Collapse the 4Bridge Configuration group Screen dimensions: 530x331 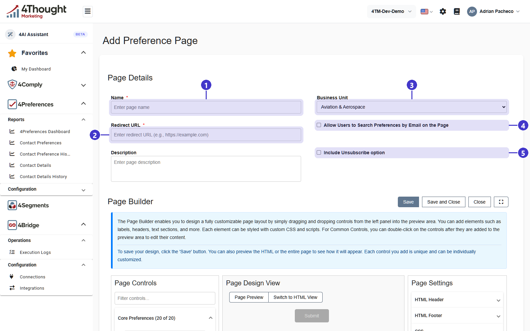83,265
